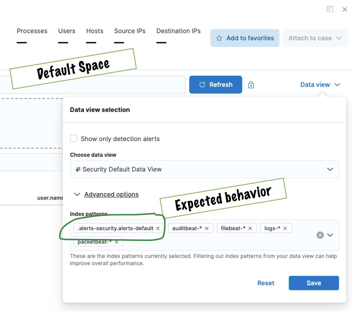Click the lock icon beside Refresh
This screenshot has width=353, height=312.
[251, 85]
